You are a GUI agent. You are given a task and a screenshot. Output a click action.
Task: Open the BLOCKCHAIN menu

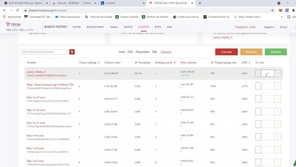(95, 27)
